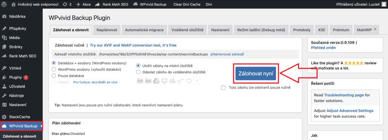Open the 'přejmenovat adresář' link
388x140 pixels.
click(227, 54)
